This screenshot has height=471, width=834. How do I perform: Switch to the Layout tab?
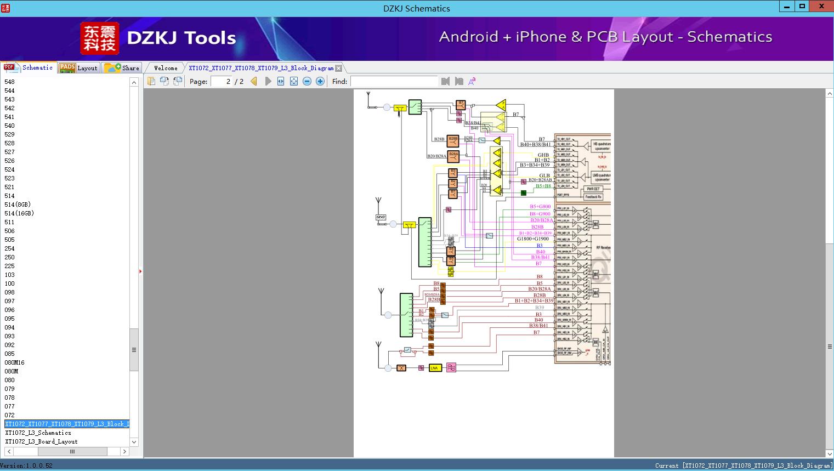pos(80,68)
